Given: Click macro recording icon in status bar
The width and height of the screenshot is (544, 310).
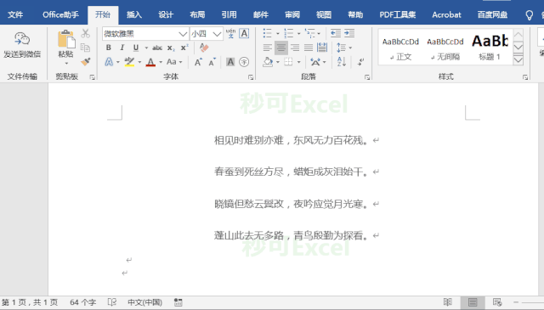Looking at the screenshot, I should click(x=178, y=302).
